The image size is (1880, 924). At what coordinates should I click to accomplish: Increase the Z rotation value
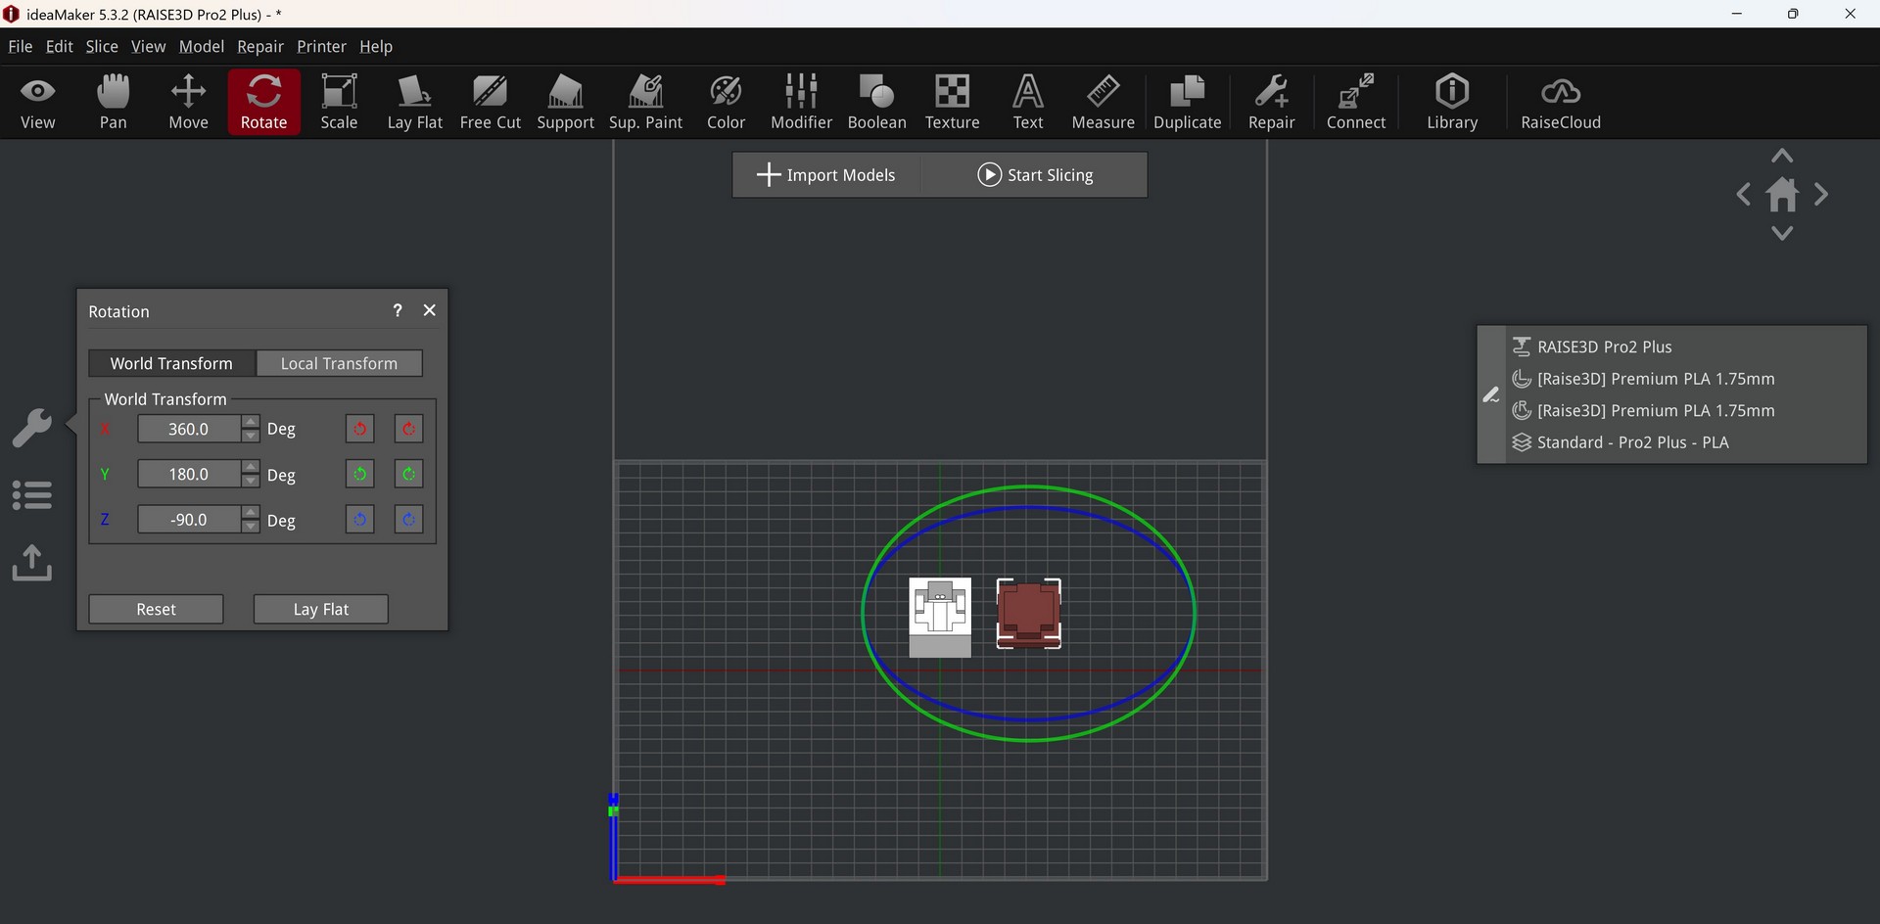pos(251,513)
